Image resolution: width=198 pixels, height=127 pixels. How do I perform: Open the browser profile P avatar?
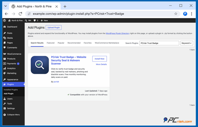pos(185,14)
